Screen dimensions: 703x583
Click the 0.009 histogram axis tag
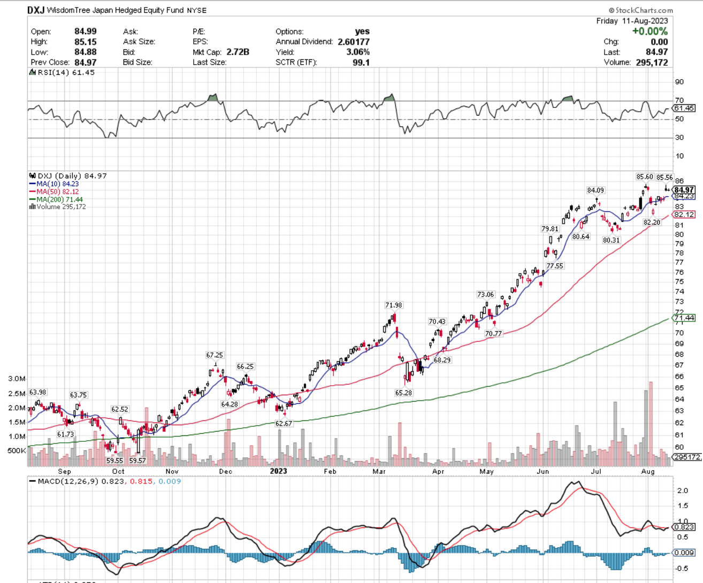[684, 553]
